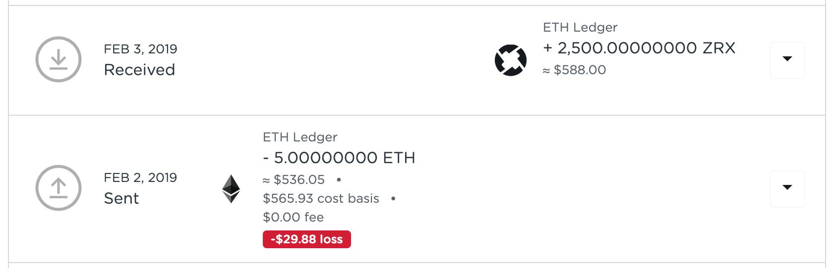Click empty area of the Received row

[x=332, y=60]
